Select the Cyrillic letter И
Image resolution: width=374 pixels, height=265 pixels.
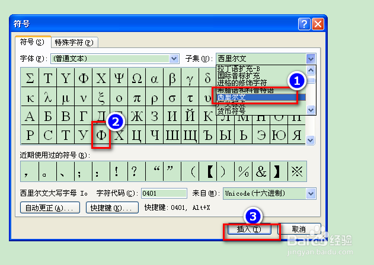pyautogui.click(x=172, y=116)
